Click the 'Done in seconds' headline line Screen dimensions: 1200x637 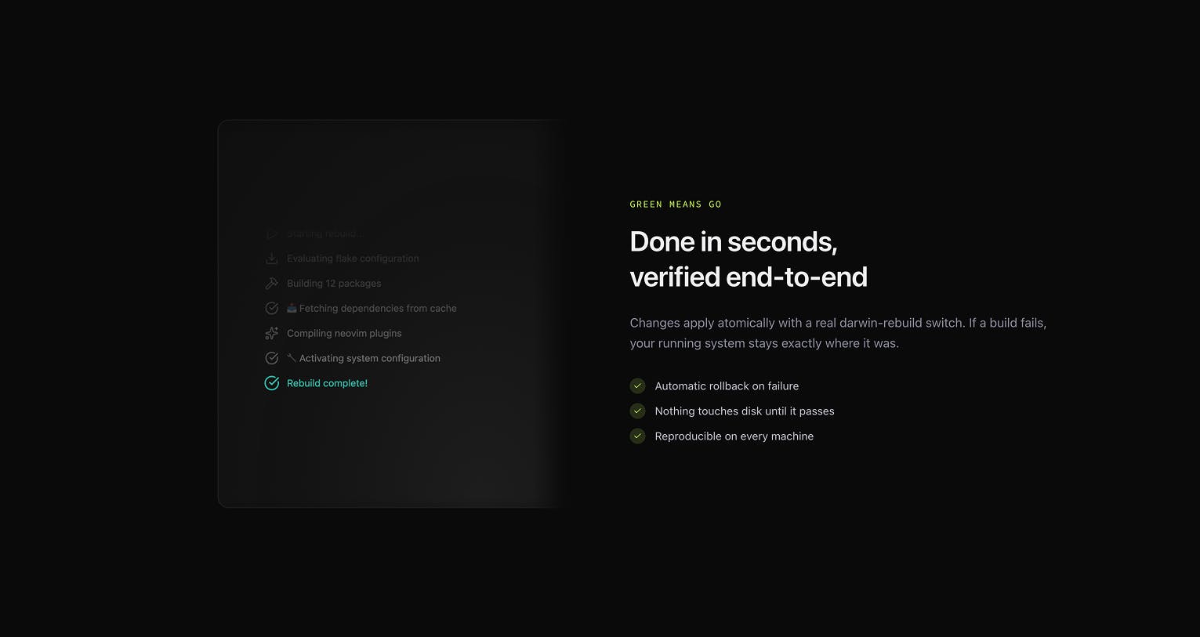click(734, 241)
